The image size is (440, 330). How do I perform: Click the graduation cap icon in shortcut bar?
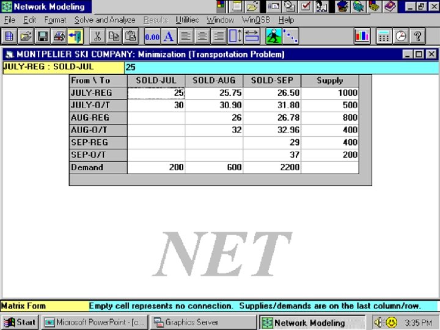click(342, 6)
